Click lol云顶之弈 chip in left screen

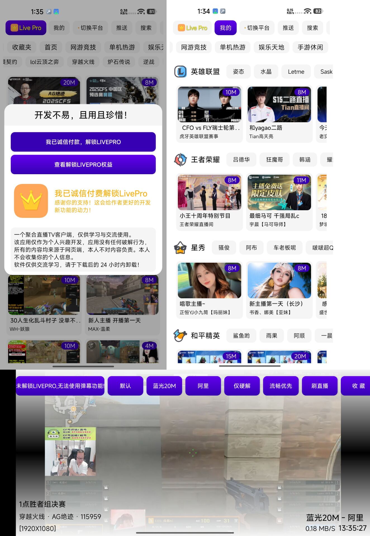pos(44,62)
